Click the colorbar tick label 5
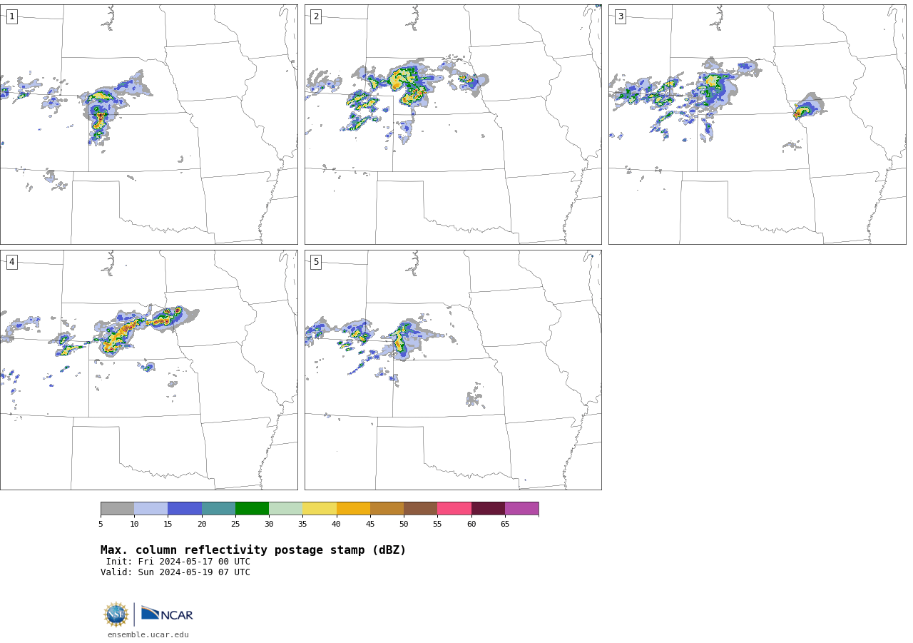This screenshot has height=643, width=913. [x=101, y=525]
